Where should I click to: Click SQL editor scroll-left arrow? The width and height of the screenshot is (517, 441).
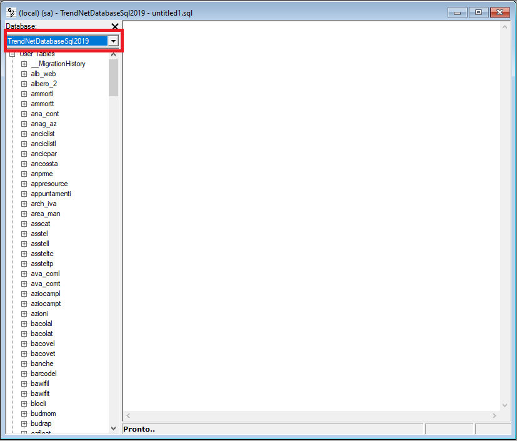pos(128,415)
